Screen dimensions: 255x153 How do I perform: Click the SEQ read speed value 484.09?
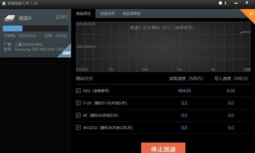[x=184, y=91]
